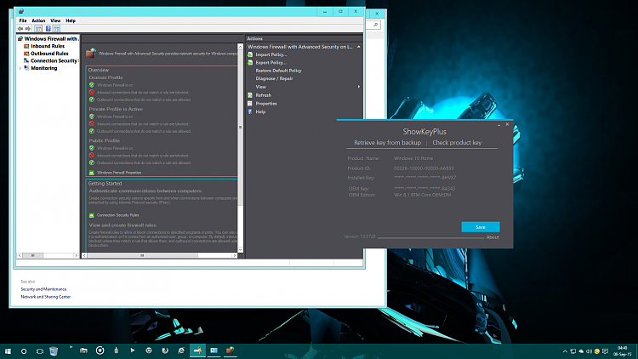This screenshot has height=359, width=638.
Task: Click the 'Win 8.1 RTM Core OEM:DM' edition text
Action: [x=422, y=195]
